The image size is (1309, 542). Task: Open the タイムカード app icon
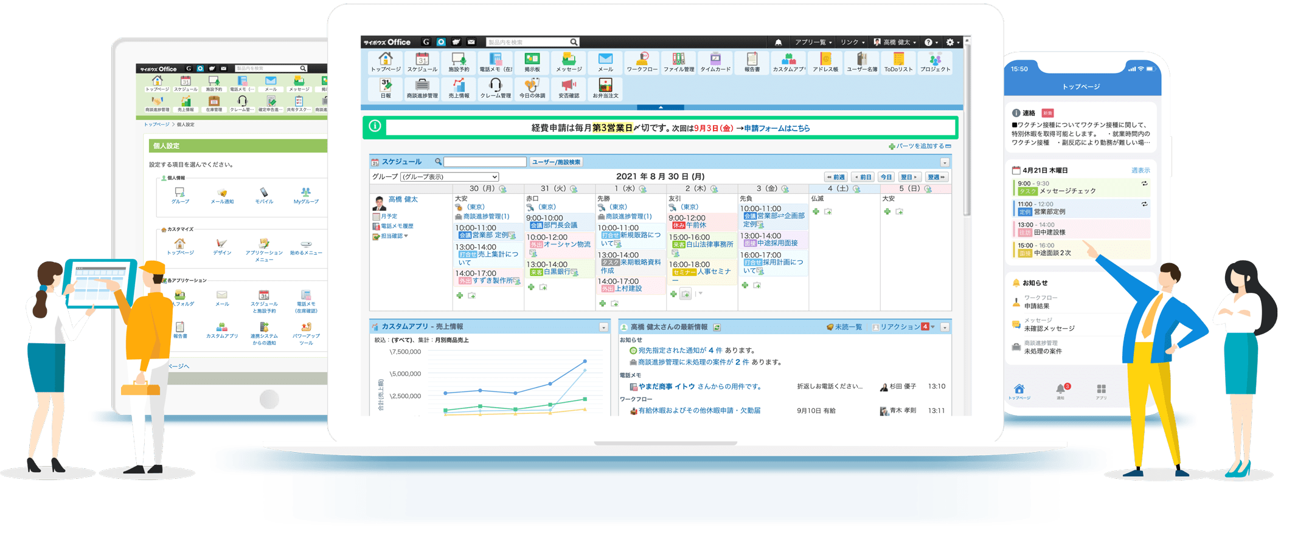[x=715, y=62]
